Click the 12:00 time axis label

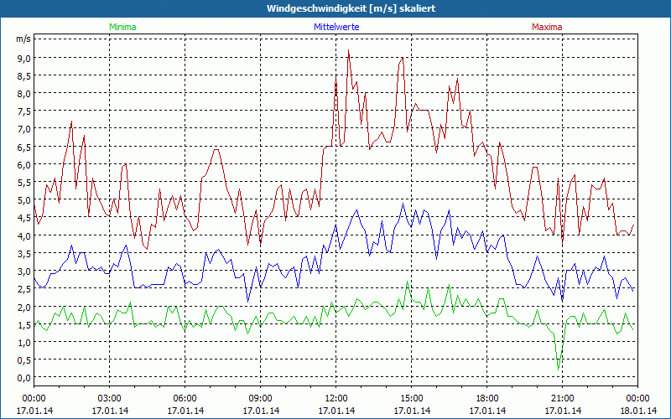(336, 399)
